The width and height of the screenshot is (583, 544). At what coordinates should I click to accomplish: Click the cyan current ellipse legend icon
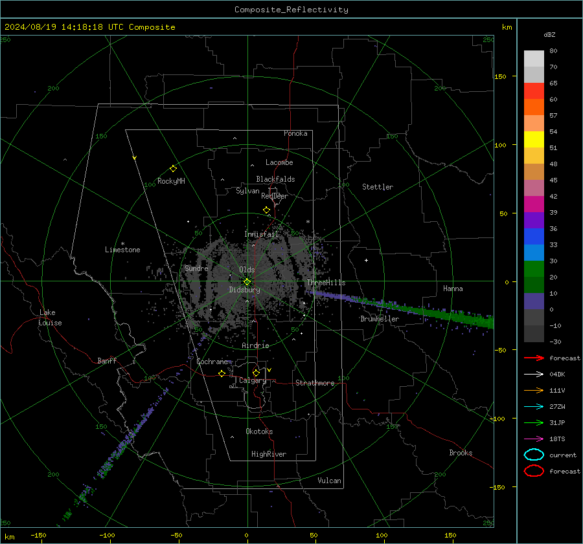[534, 455]
